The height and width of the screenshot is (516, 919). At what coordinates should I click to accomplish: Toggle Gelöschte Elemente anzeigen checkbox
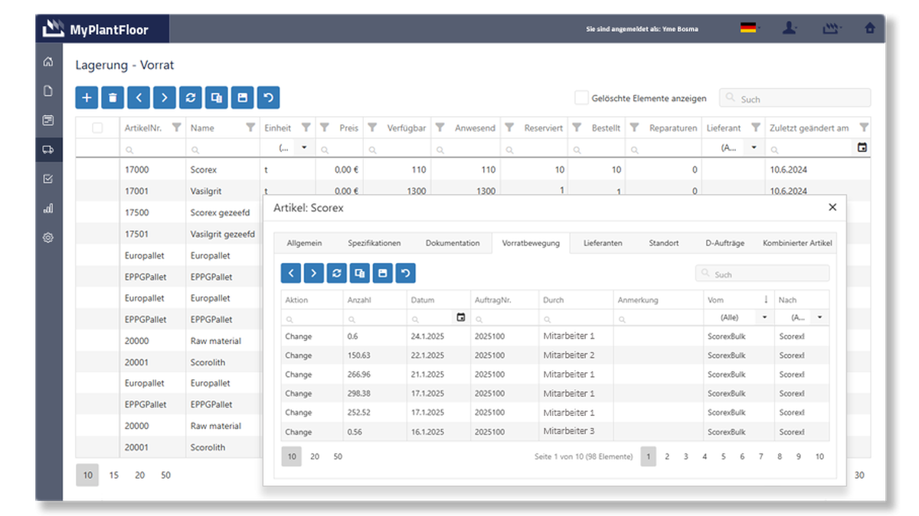pyautogui.click(x=582, y=98)
